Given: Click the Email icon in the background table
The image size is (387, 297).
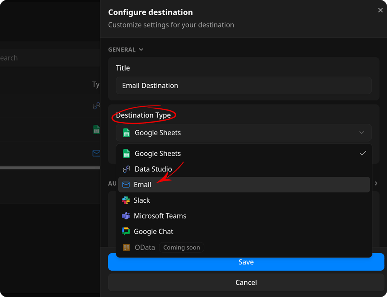Looking at the screenshot, I should coord(96,153).
